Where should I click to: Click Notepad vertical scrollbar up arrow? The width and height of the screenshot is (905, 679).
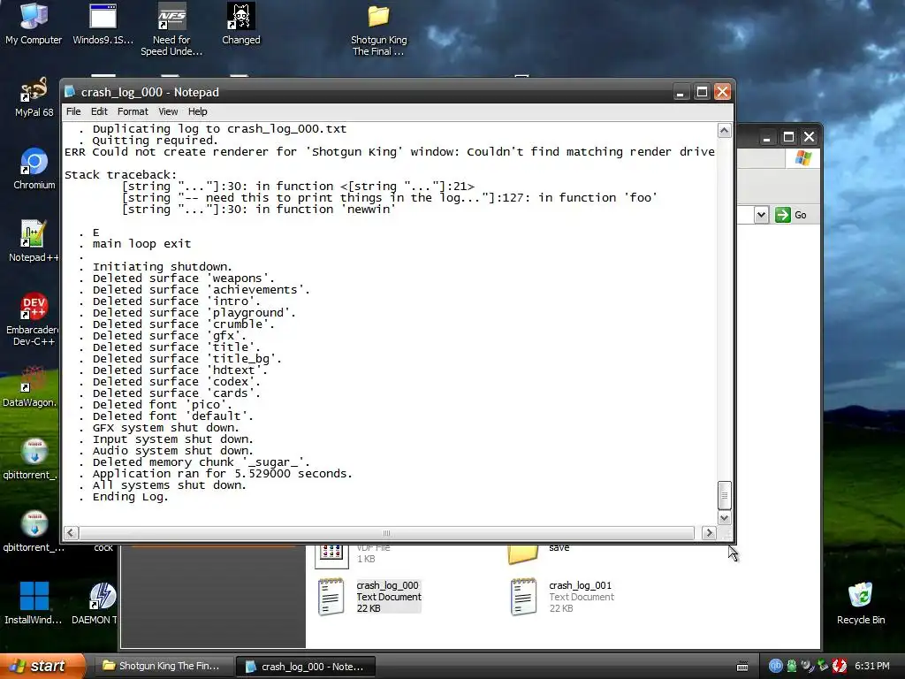pos(725,131)
